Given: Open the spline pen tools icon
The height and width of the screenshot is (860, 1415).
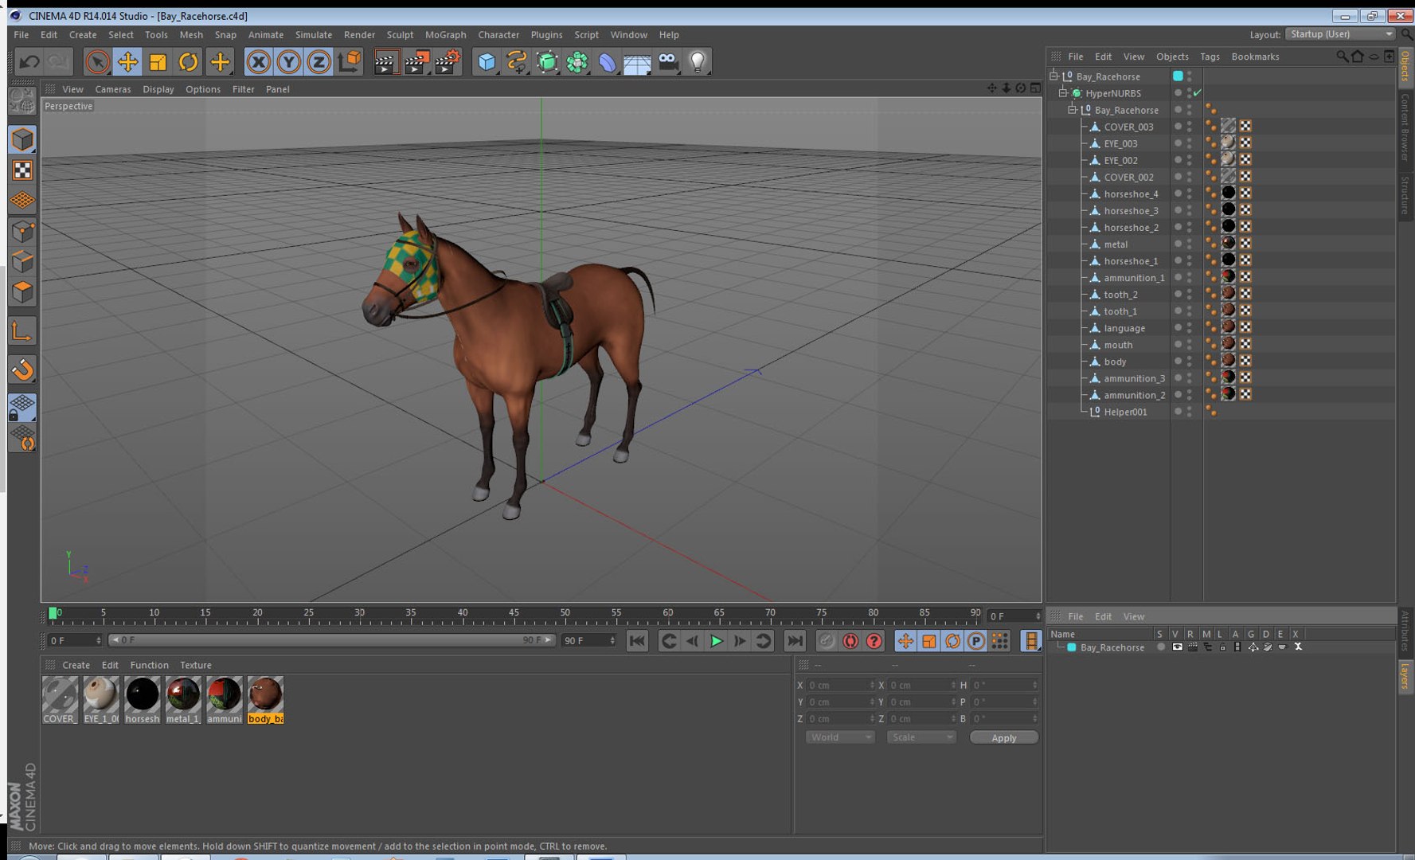Looking at the screenshot, I should [517, 61].
